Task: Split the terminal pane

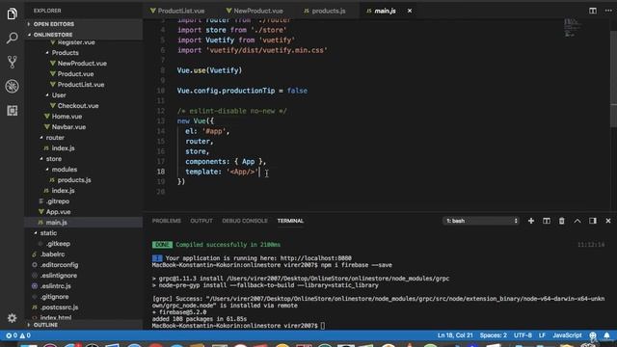Action: [x=547, y=221]
